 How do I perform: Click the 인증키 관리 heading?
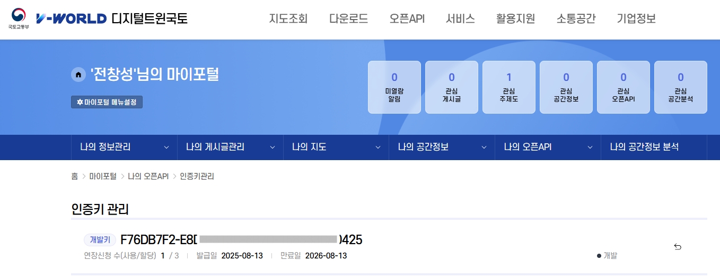[x=100, y=209]
